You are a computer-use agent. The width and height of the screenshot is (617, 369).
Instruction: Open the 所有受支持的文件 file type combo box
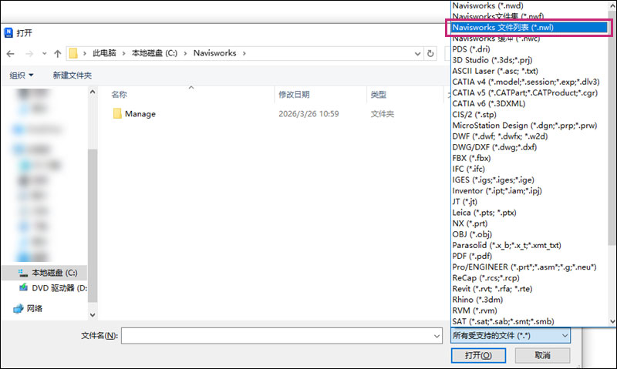coord(511,336)
